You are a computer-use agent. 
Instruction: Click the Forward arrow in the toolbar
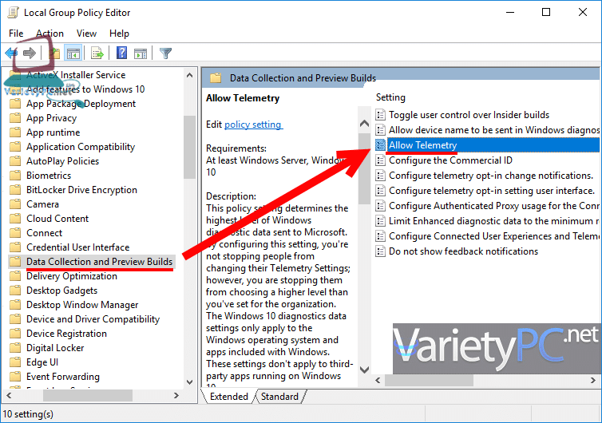[x=30, y=53]
